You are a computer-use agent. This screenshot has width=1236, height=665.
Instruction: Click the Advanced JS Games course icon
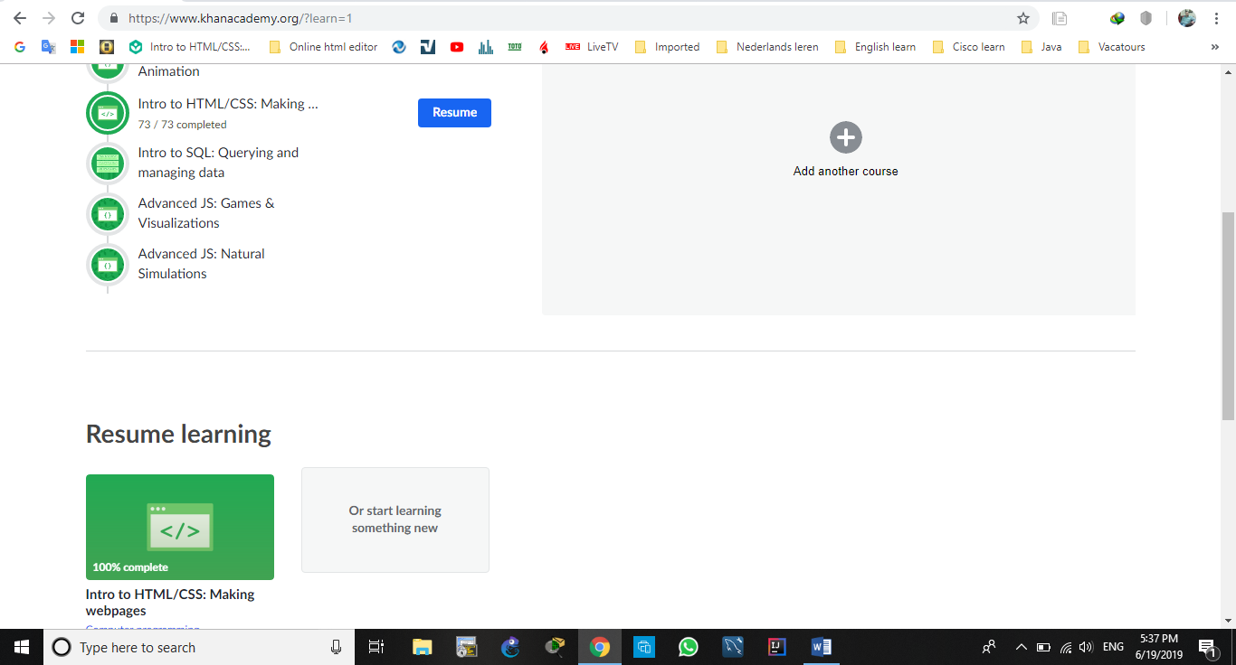click(x=108, y=213)
